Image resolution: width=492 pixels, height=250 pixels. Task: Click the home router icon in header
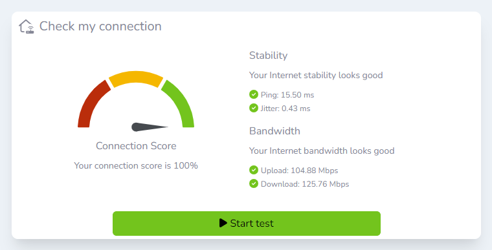click(x=27, y=26)
